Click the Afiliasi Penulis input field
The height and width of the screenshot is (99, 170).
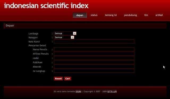coord(94,54)
